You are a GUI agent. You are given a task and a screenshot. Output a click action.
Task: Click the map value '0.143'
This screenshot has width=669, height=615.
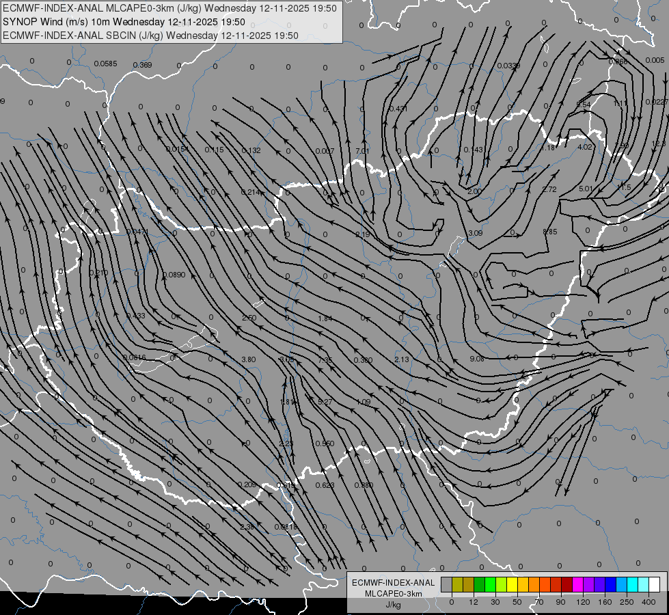[473, 150]
